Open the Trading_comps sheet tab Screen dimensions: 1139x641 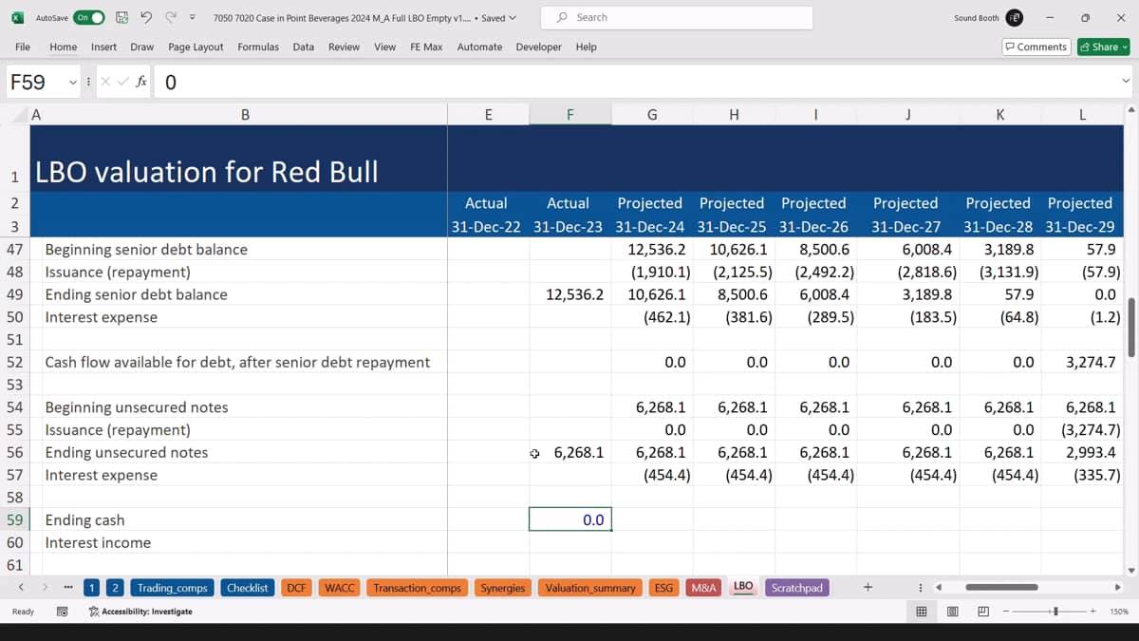coord(171,588)
